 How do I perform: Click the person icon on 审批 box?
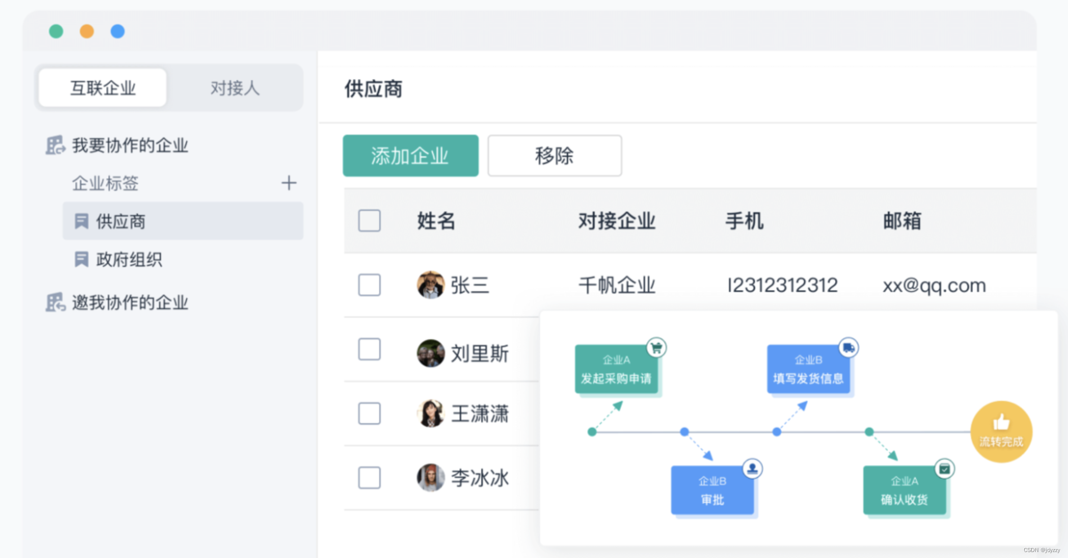coord(753,468)
